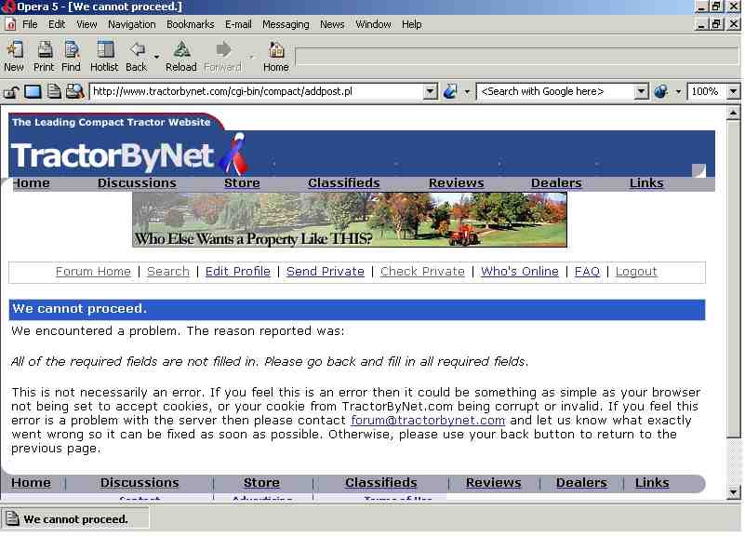The width and height of the screenshot is (745, 537).
Task: Open the Hotlist panel icon
Action: [x=104, y=55]
